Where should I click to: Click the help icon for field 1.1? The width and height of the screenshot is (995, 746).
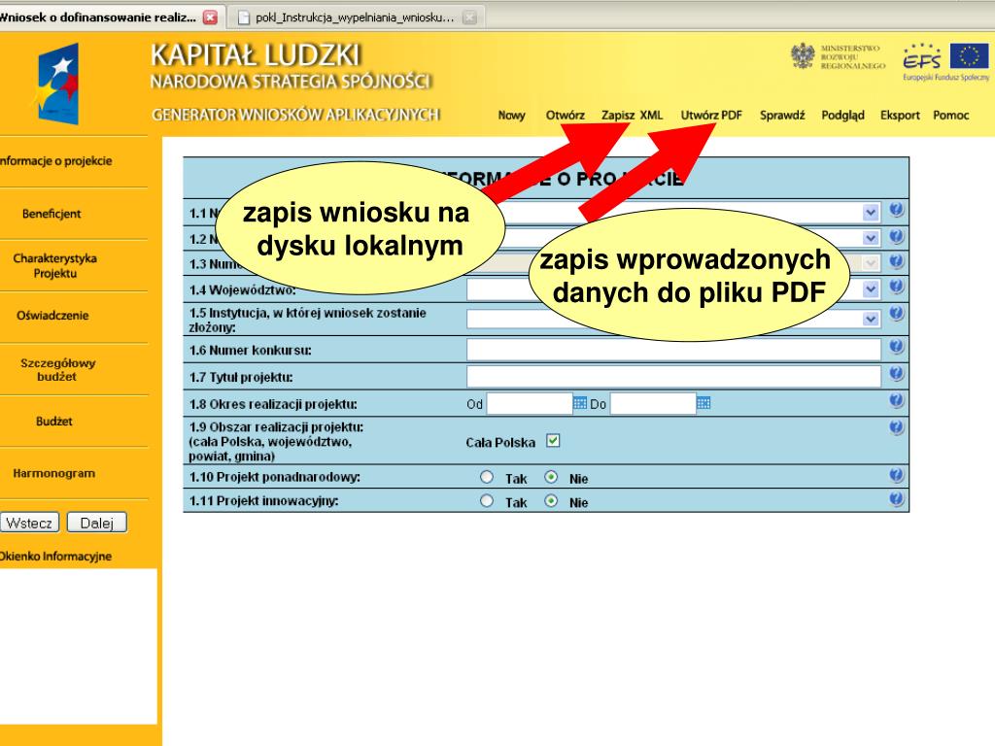pyautogui.click(x=896, y=210)
